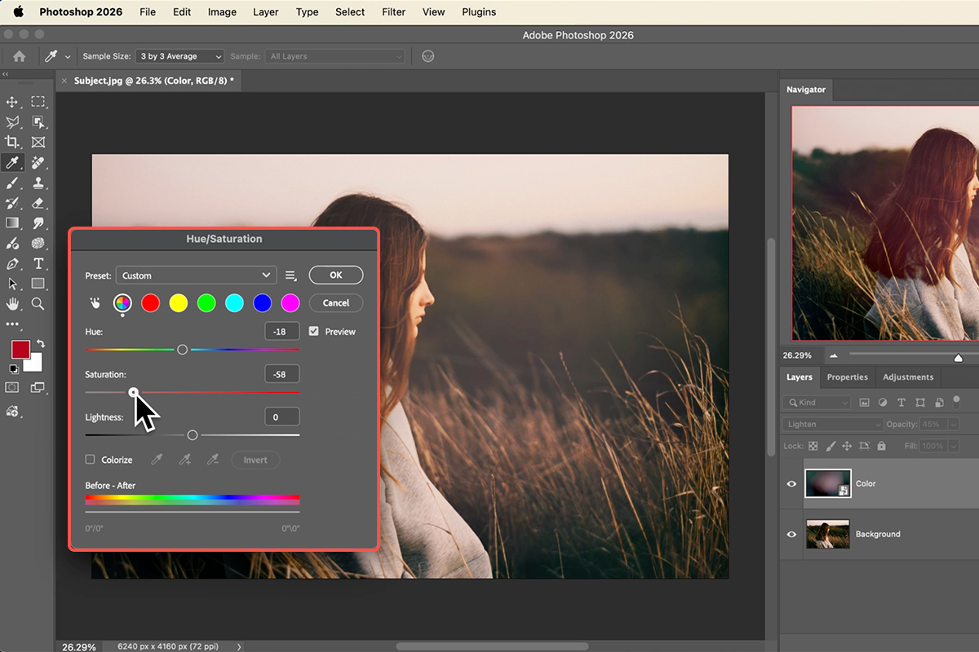Click the on-image adjustment hand icon

(x=95, y=303)
